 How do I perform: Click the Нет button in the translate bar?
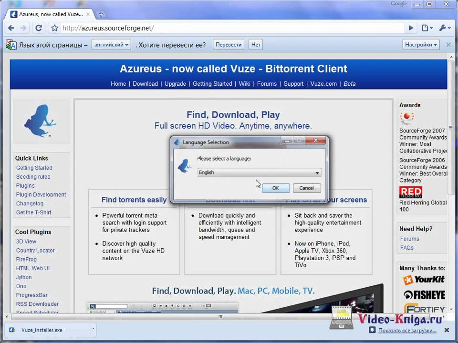(256, 45)
